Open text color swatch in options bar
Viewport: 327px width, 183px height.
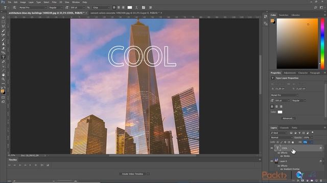(130, 8)
